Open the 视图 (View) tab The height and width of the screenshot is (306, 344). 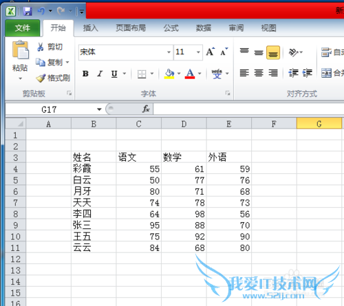pos(268,28)
